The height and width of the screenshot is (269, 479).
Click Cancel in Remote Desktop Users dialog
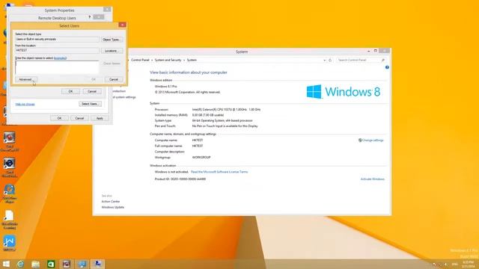(92, 91)
